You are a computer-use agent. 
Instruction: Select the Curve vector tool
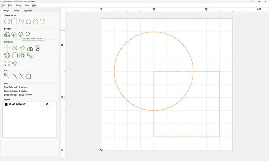point(28,21)
